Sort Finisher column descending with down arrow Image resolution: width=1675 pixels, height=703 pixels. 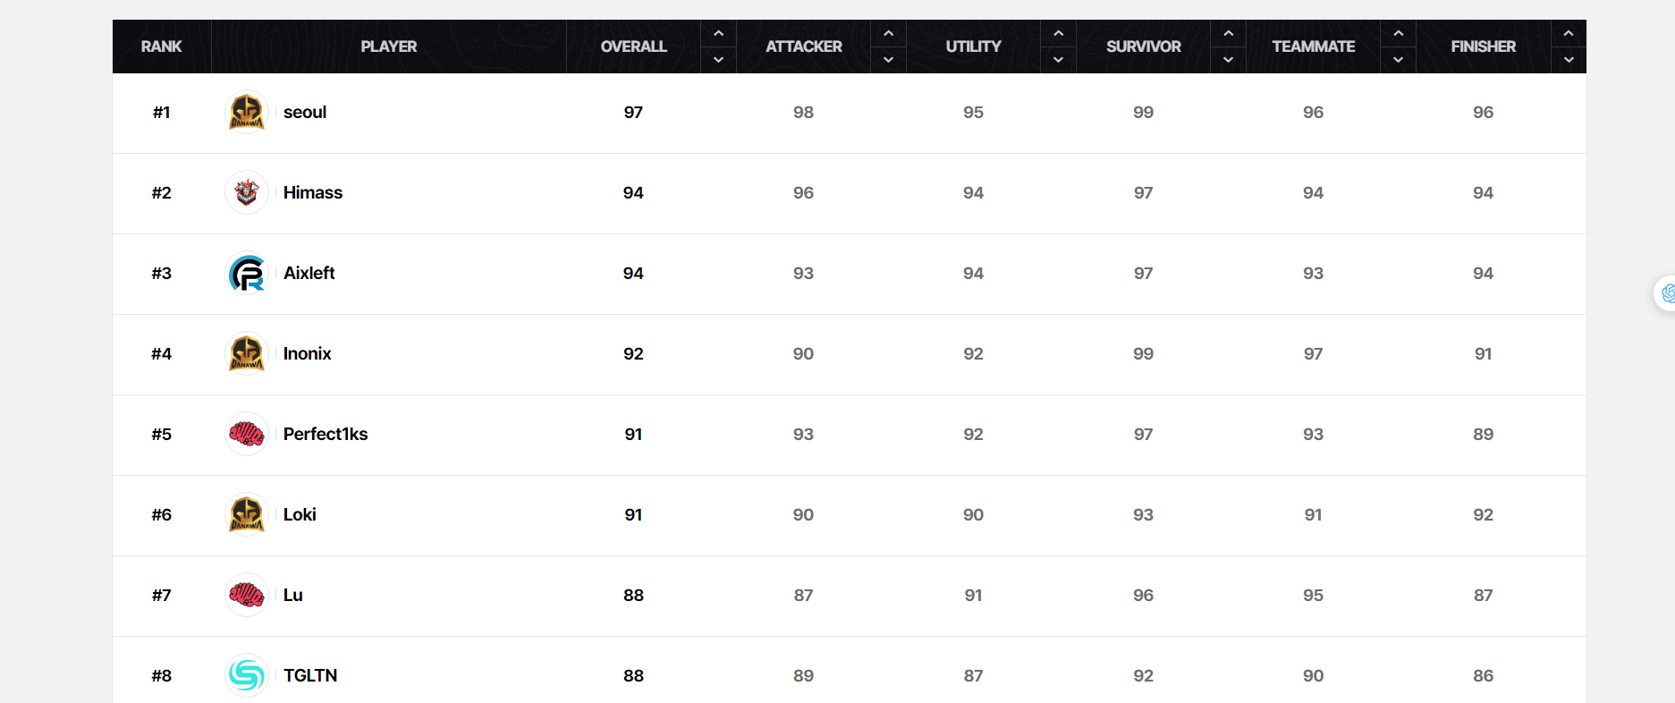[1568, 60]
